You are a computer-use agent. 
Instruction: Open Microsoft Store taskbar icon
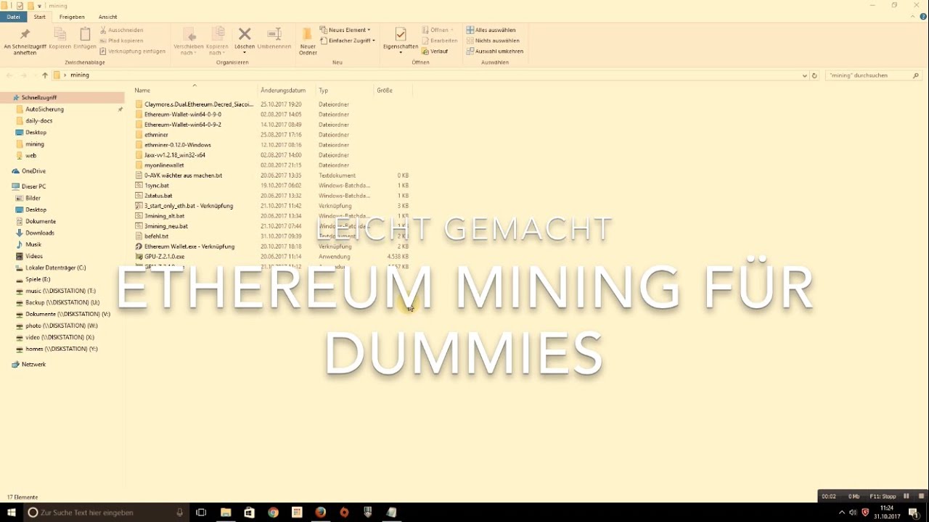250,513
